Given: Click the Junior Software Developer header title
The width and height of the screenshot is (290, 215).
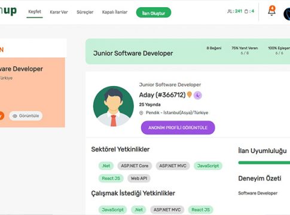Looking at the screenshot, I should coord(133,53).
